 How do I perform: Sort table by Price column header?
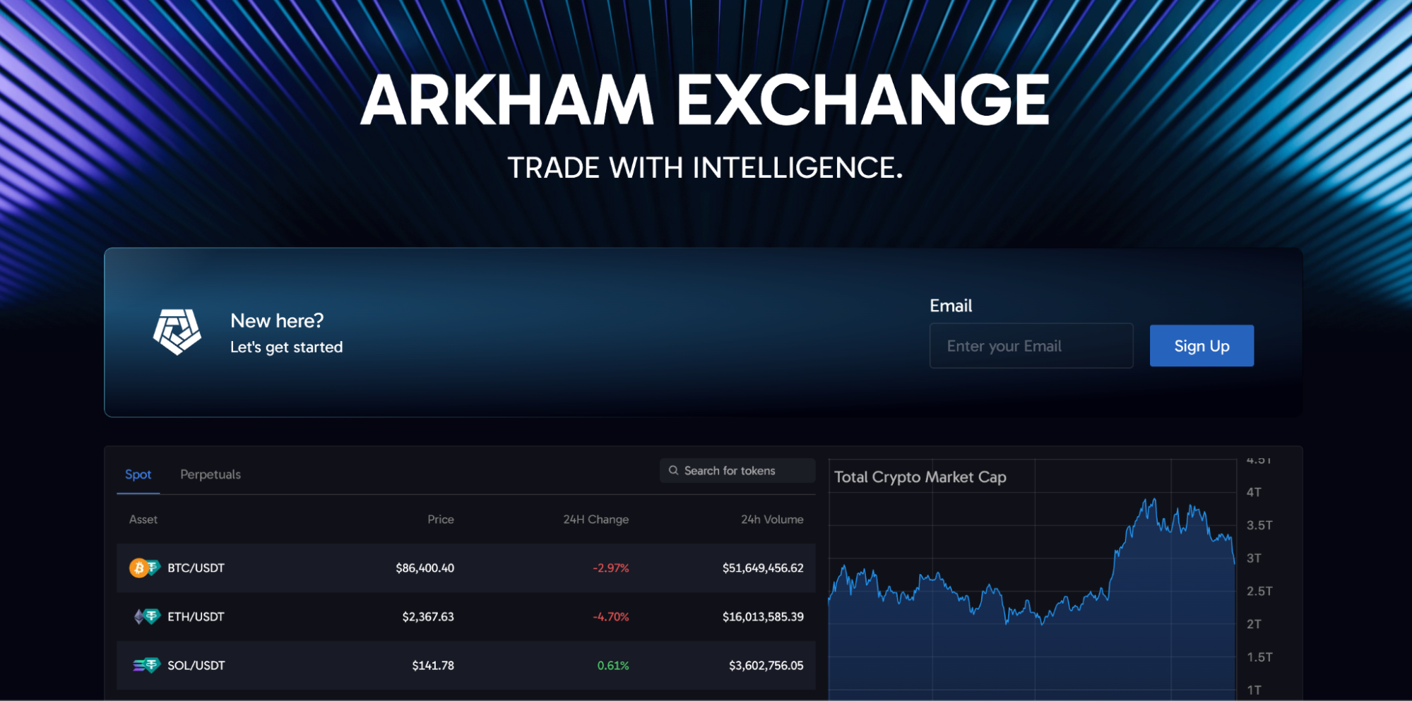pyautogui.click(x=440, y=520)
